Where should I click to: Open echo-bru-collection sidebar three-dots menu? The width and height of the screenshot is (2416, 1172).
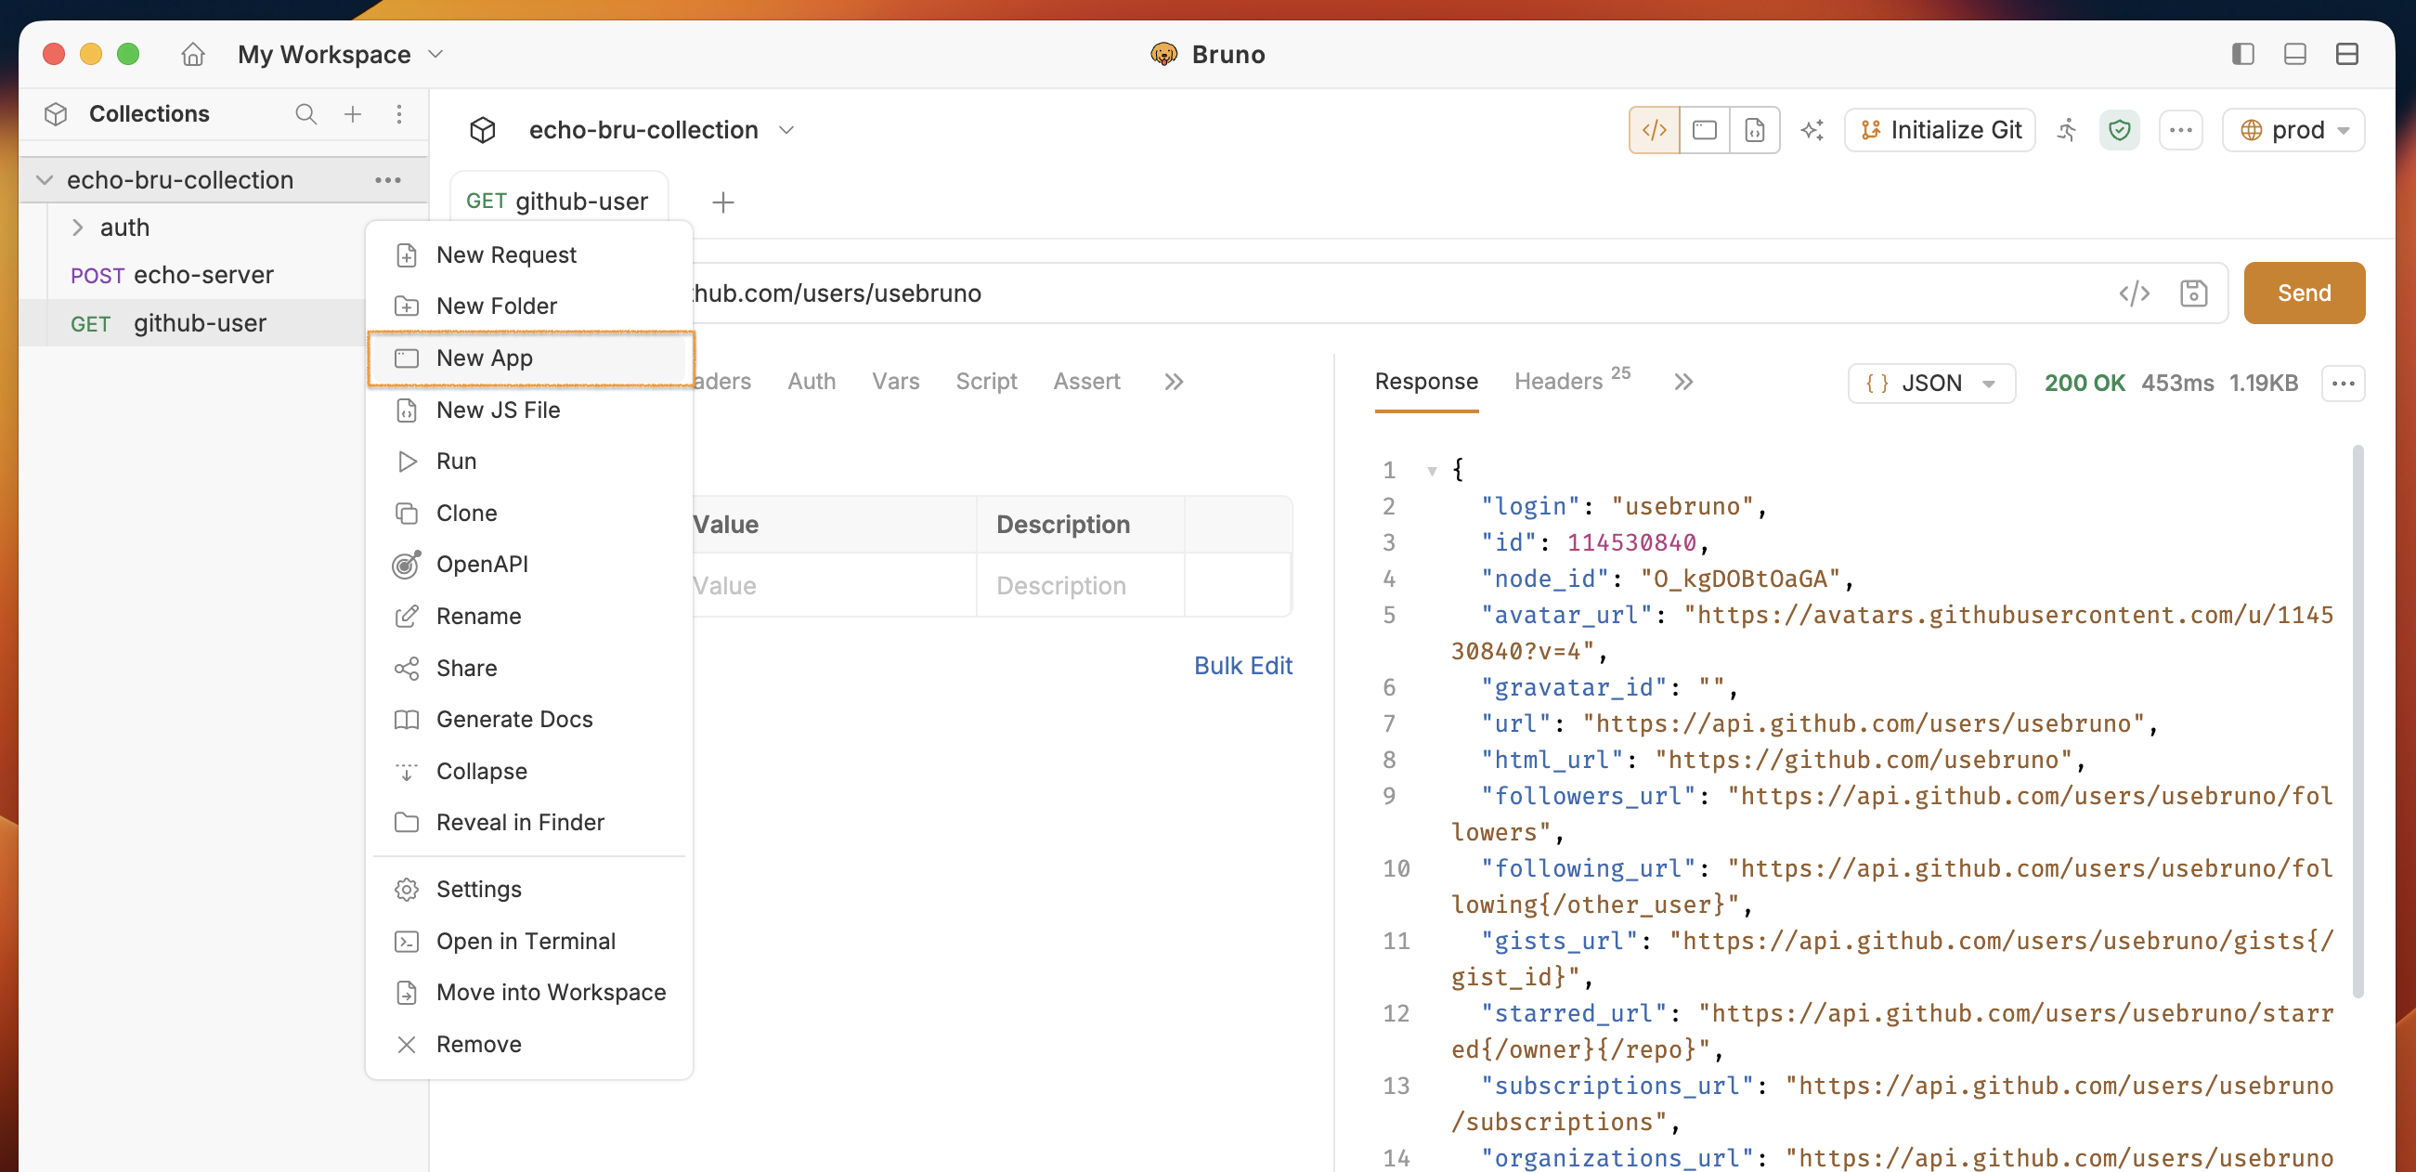pyautogui.click(x=388, y=180)
